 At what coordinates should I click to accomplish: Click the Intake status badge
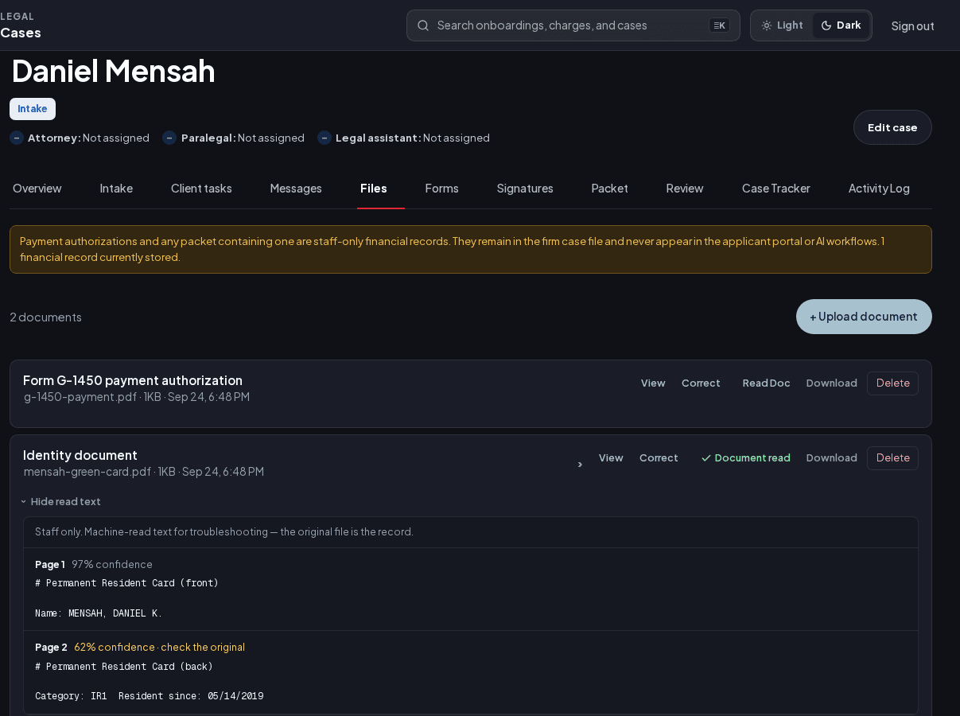[x=33, y=109]
